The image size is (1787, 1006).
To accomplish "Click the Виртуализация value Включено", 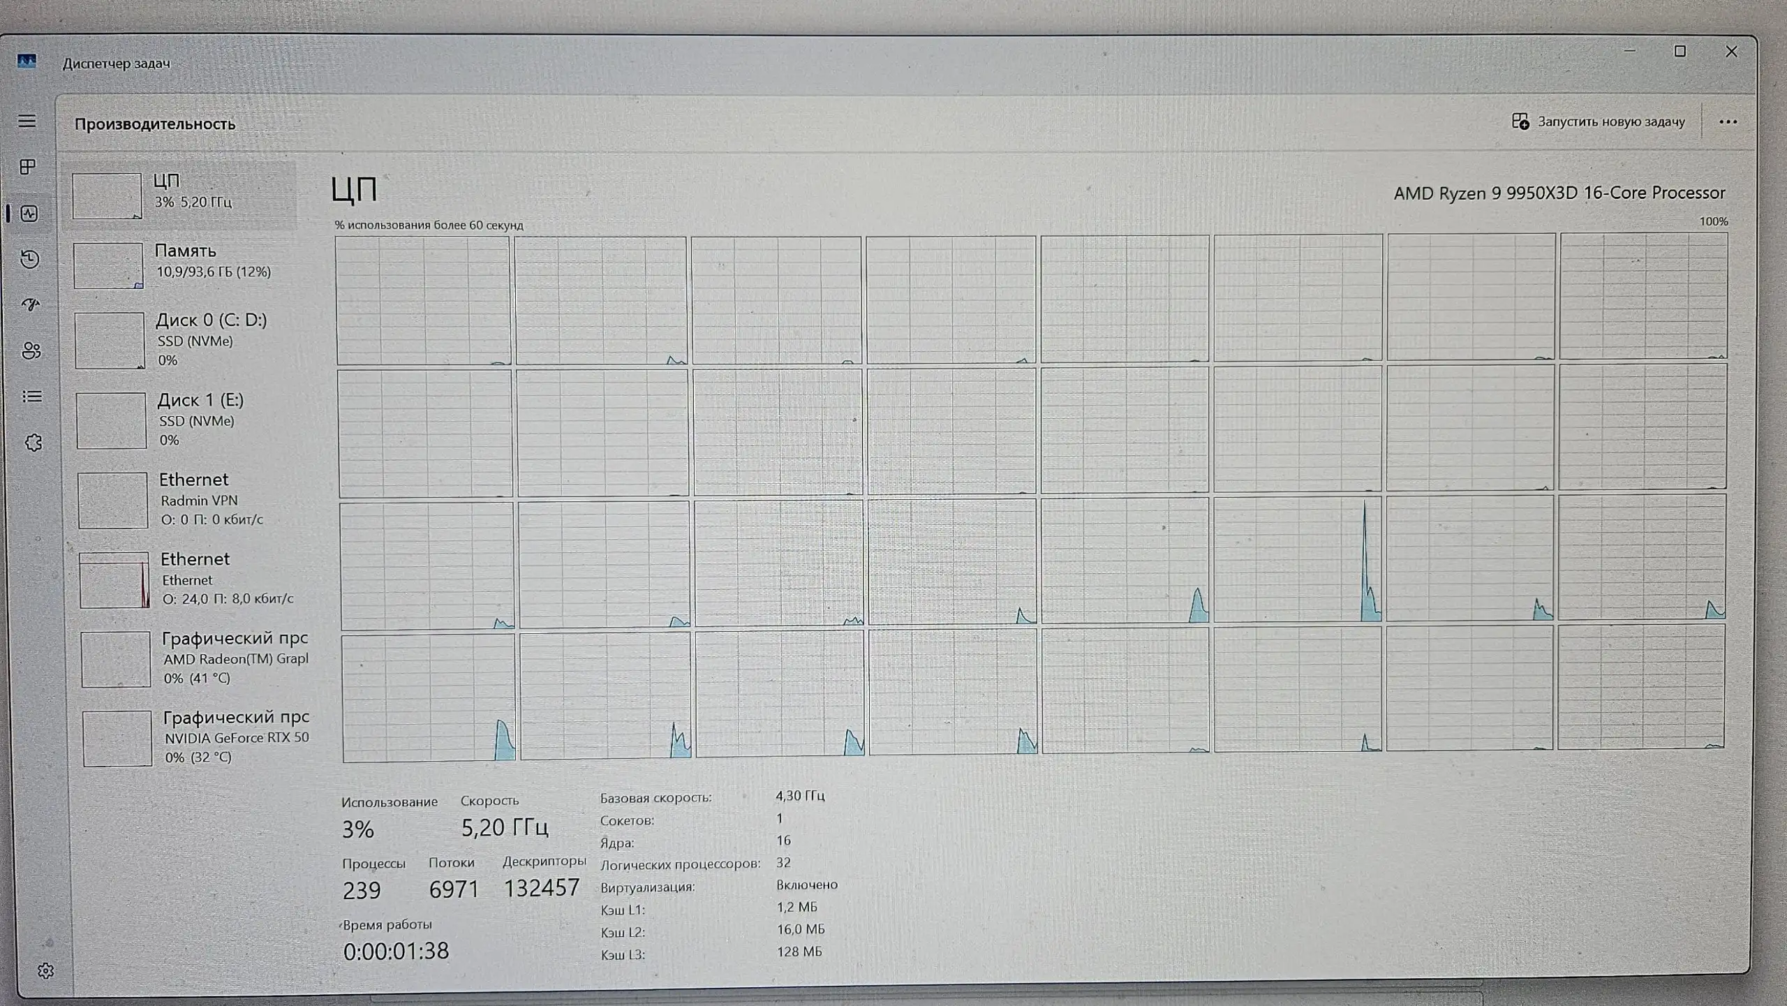I will [x=807, y=885].
